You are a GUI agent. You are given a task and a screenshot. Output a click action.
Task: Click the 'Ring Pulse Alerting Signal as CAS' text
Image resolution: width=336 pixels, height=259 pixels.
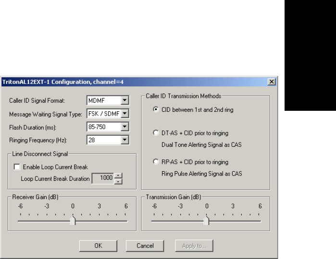(201, 174)
